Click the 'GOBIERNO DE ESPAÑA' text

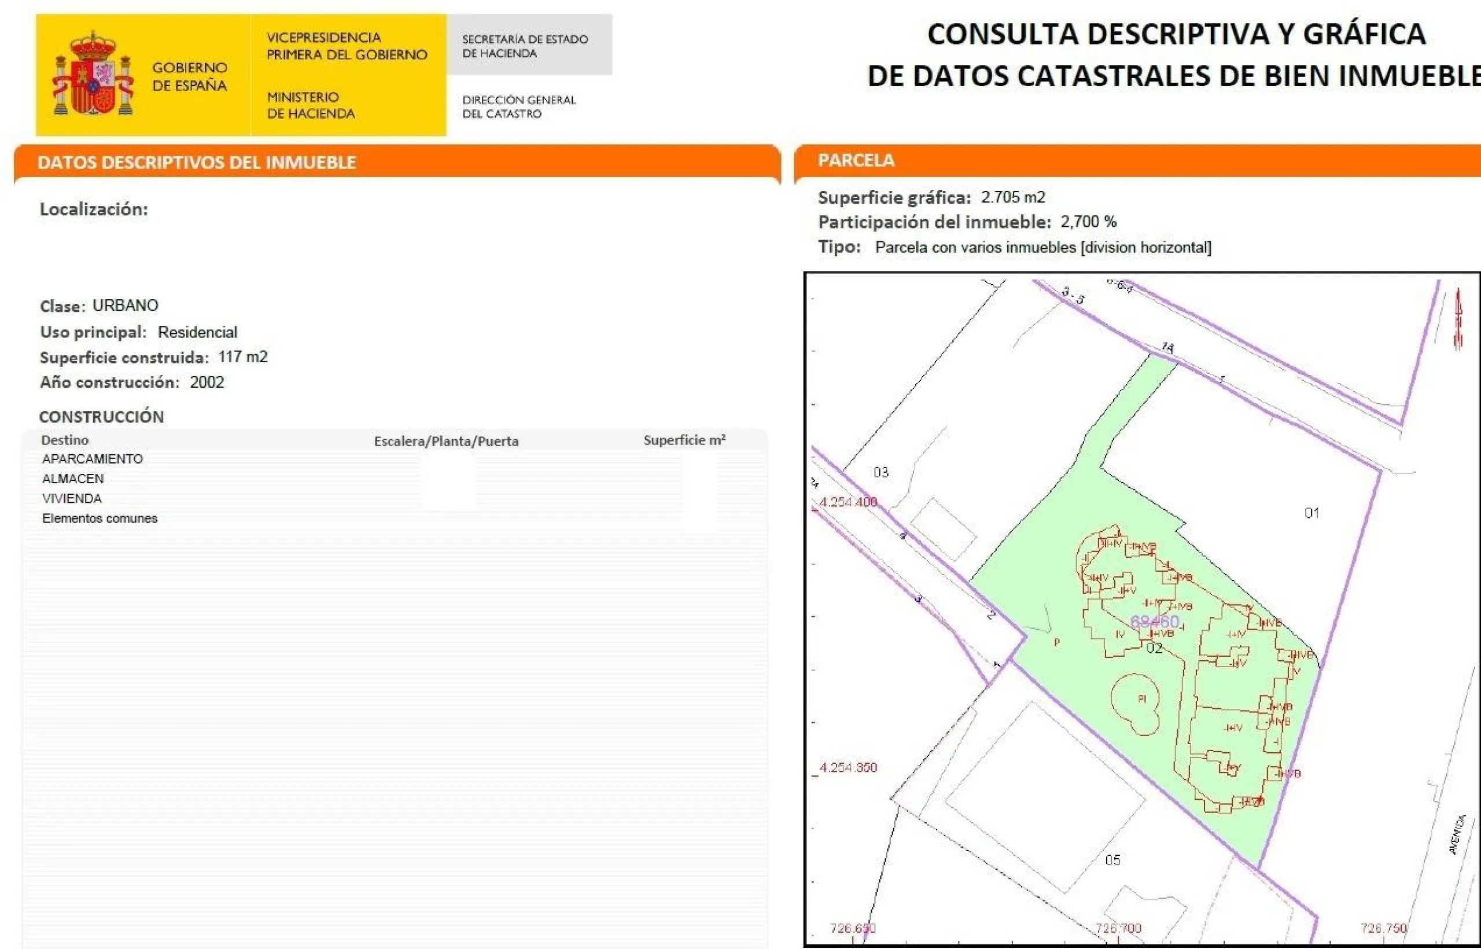click(190, 76)
